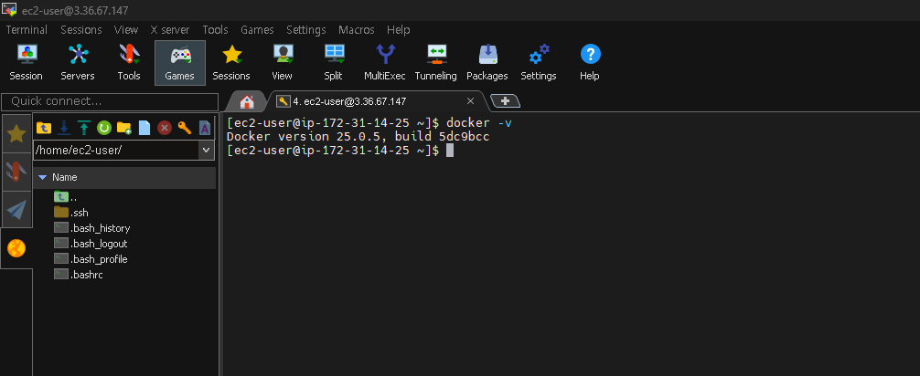920x376 pixels.
Task: Expand the /home/ec2-user/ path dropdown
Action: [x=206, y=150]
